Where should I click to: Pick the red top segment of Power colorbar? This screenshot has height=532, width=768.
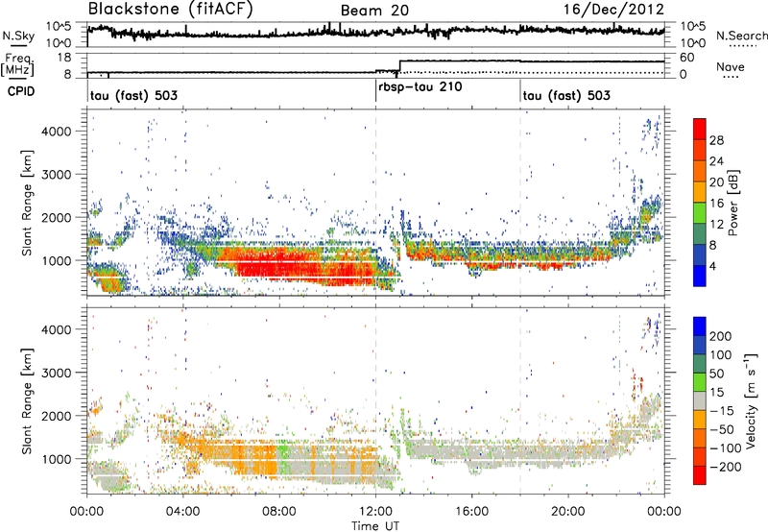[x=700, y=129]
